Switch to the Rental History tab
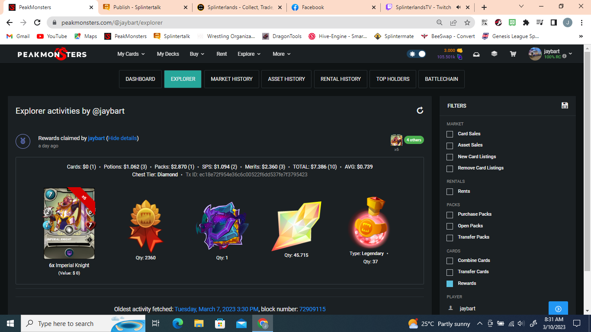 pyautogui.click(x=340, y=79)
